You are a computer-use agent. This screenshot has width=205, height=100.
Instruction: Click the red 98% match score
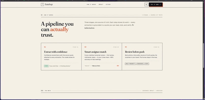[118, 66]
